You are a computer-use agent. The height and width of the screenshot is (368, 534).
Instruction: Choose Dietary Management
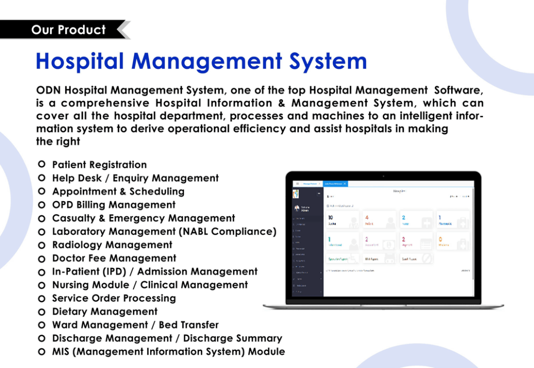click(104, 312)
